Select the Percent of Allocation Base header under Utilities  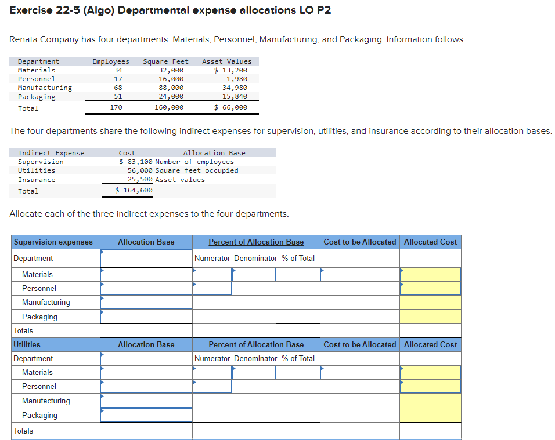(256, 344)
